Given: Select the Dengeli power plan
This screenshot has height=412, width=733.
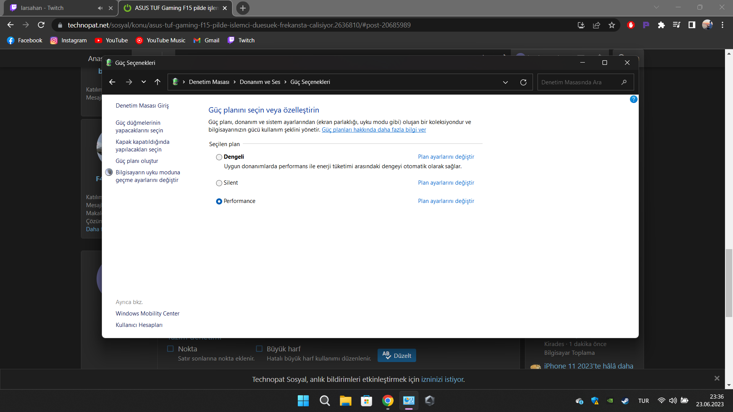Looking at the screenshot, I should 219,157.
